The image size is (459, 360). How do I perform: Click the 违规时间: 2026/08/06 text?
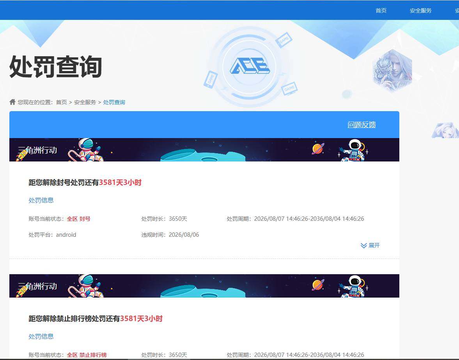coord(170,235)
